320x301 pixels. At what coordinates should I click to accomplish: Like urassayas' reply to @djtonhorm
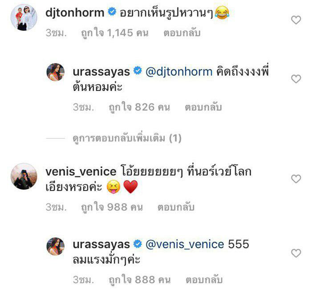296,79
